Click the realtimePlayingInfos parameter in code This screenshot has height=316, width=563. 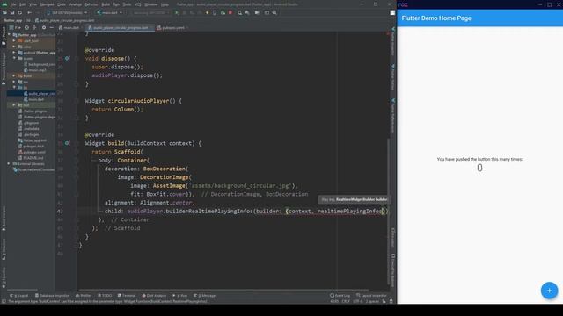(x=349, y=211)
